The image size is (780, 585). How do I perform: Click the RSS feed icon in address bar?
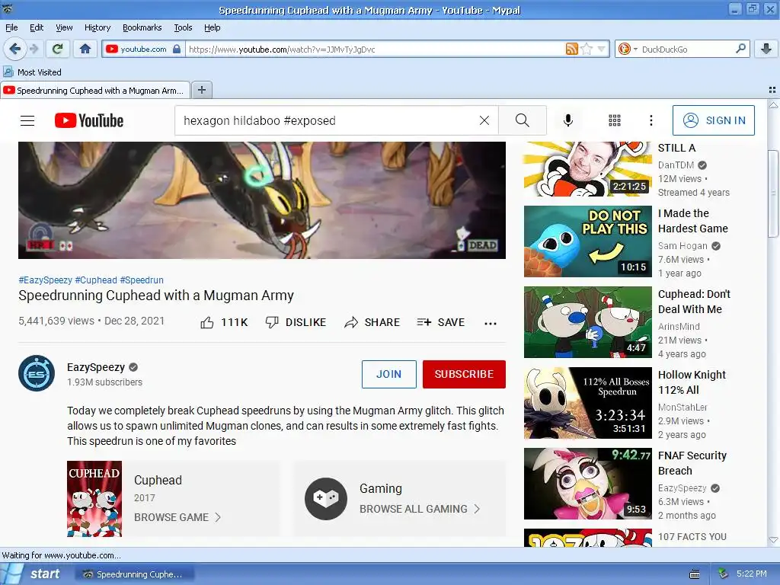571,49
